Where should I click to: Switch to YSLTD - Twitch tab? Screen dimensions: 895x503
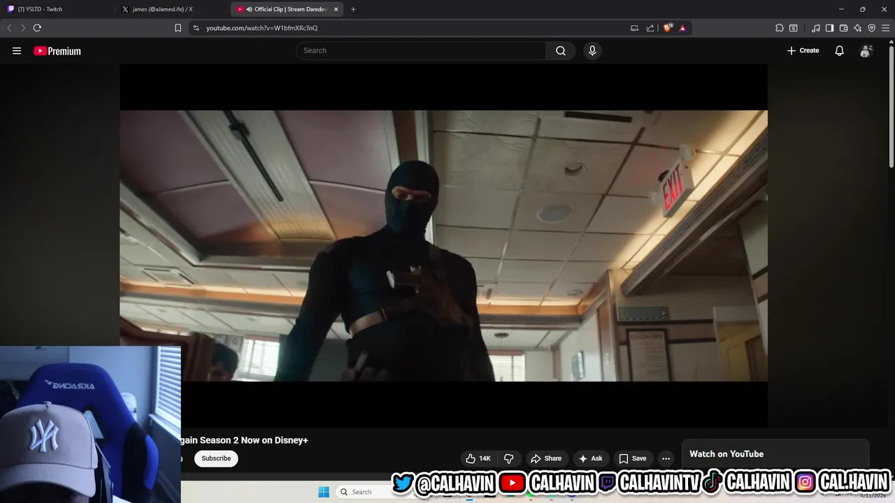point(56,9)
